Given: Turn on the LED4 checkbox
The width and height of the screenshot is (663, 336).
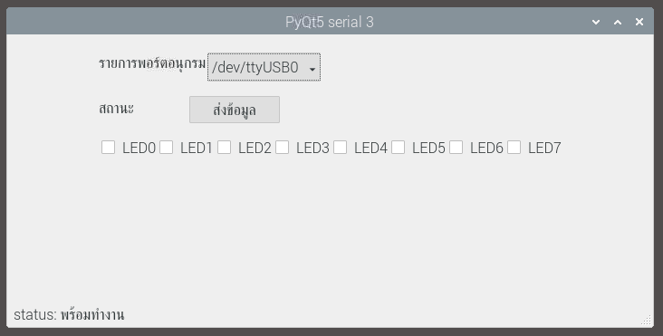Looking at the screenshot, I should click(x=340, y=148).
